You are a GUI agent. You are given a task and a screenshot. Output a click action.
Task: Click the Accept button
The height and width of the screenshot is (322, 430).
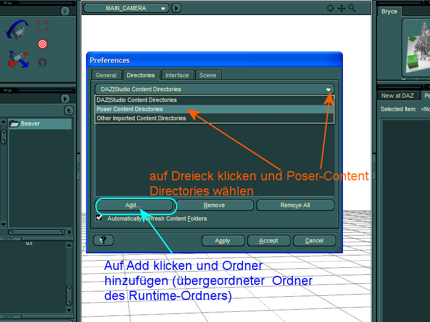268,240
